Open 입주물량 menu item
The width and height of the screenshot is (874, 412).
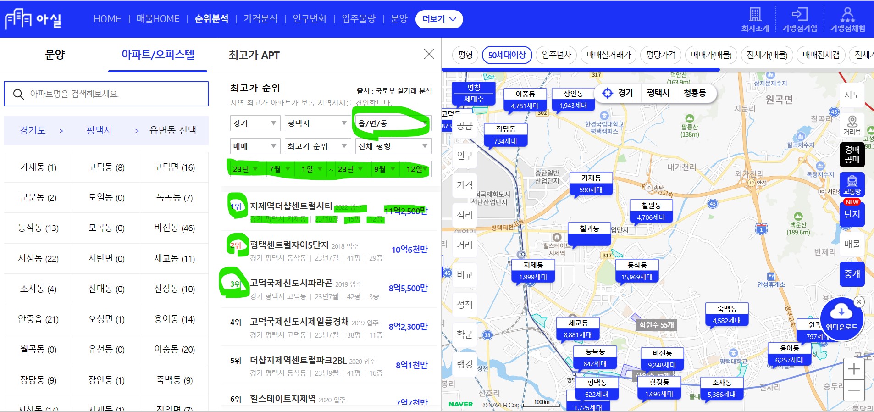coord(359,19)
